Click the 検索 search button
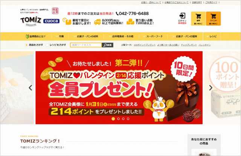241x156 pixels. point(108,45)
